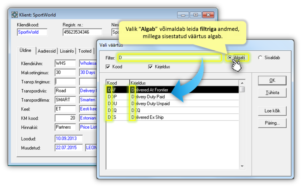Click the list scrollbar thumb
The width and height of the screenshot is (302, 187).
(242, 89)
